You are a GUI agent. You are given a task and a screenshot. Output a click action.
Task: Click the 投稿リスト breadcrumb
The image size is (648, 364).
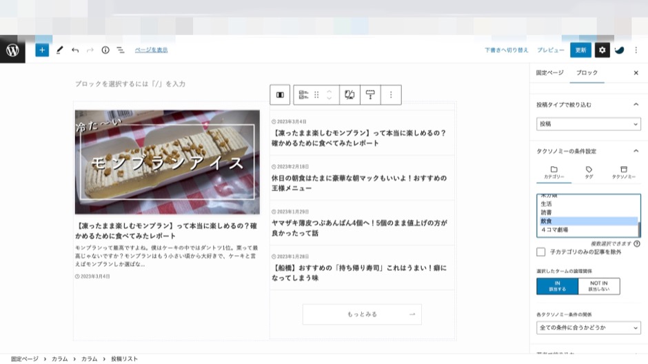click(124, 359)
